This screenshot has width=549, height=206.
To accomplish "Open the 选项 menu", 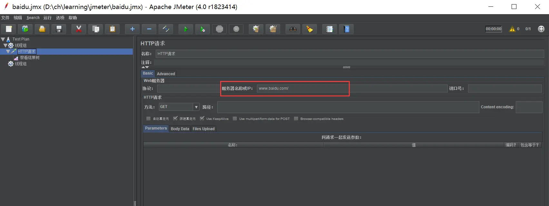I will coord(60,18).
